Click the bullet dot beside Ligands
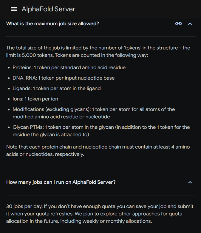This screenshot has height=233, width=201. (8, 89)
